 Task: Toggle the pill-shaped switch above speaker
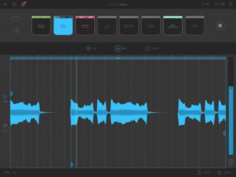click(16, 19)
